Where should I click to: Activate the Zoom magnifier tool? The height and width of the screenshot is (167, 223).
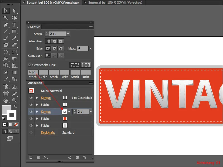pos(14,100)
